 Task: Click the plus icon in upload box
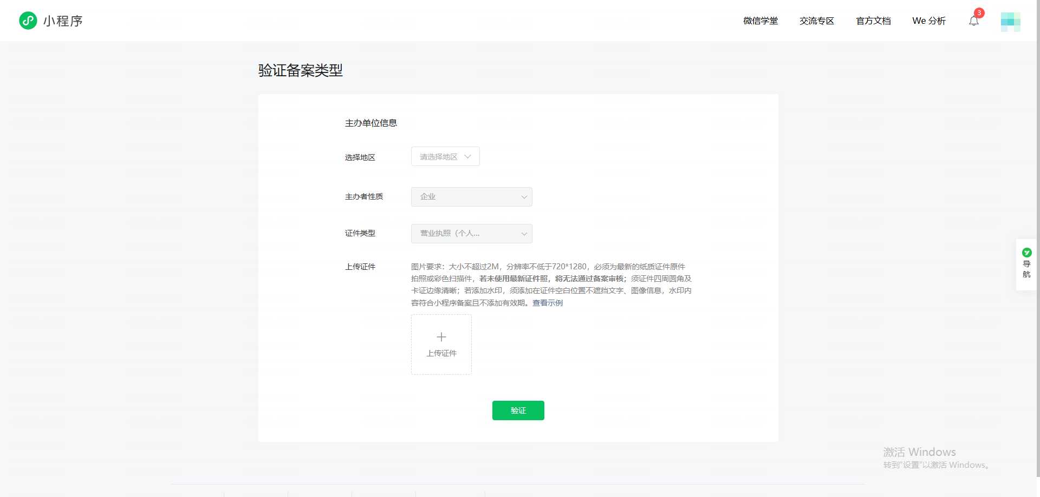click(x=441, y=337)
